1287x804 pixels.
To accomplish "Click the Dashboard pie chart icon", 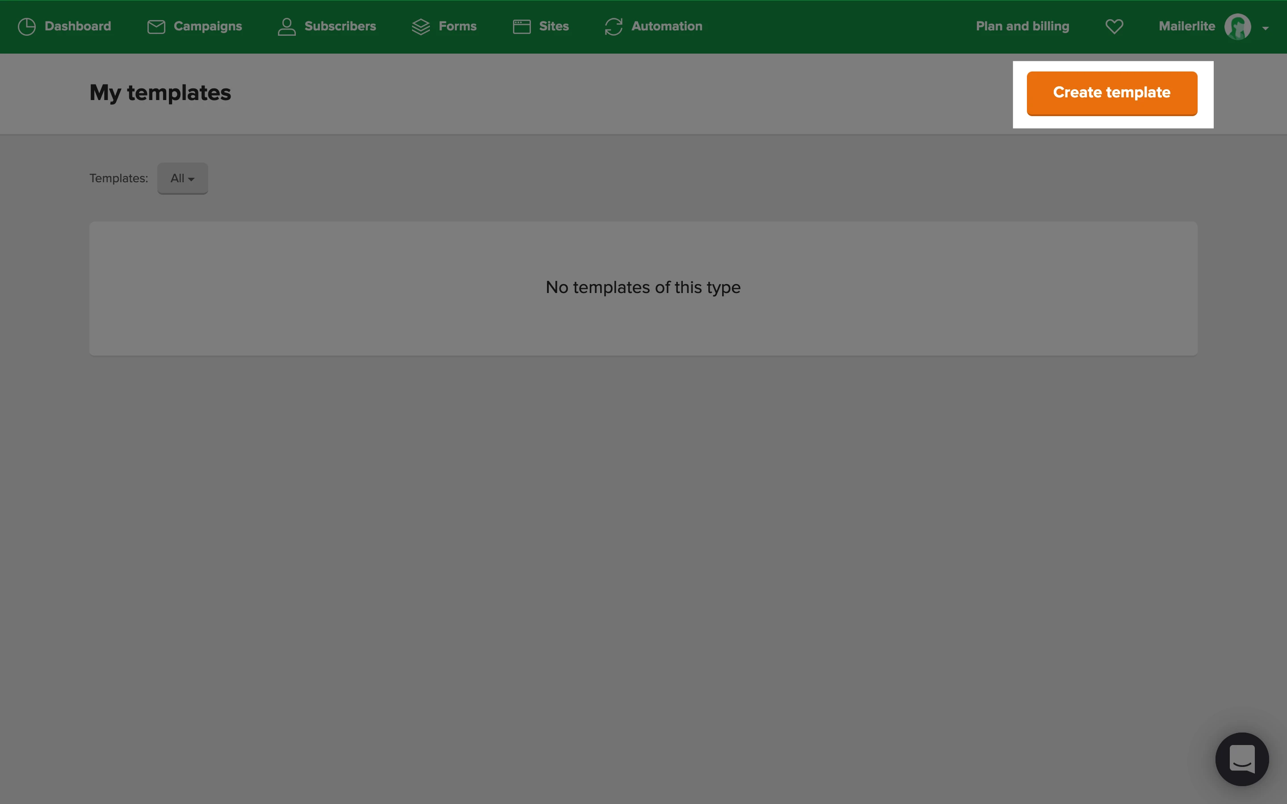I will (27, 27).
